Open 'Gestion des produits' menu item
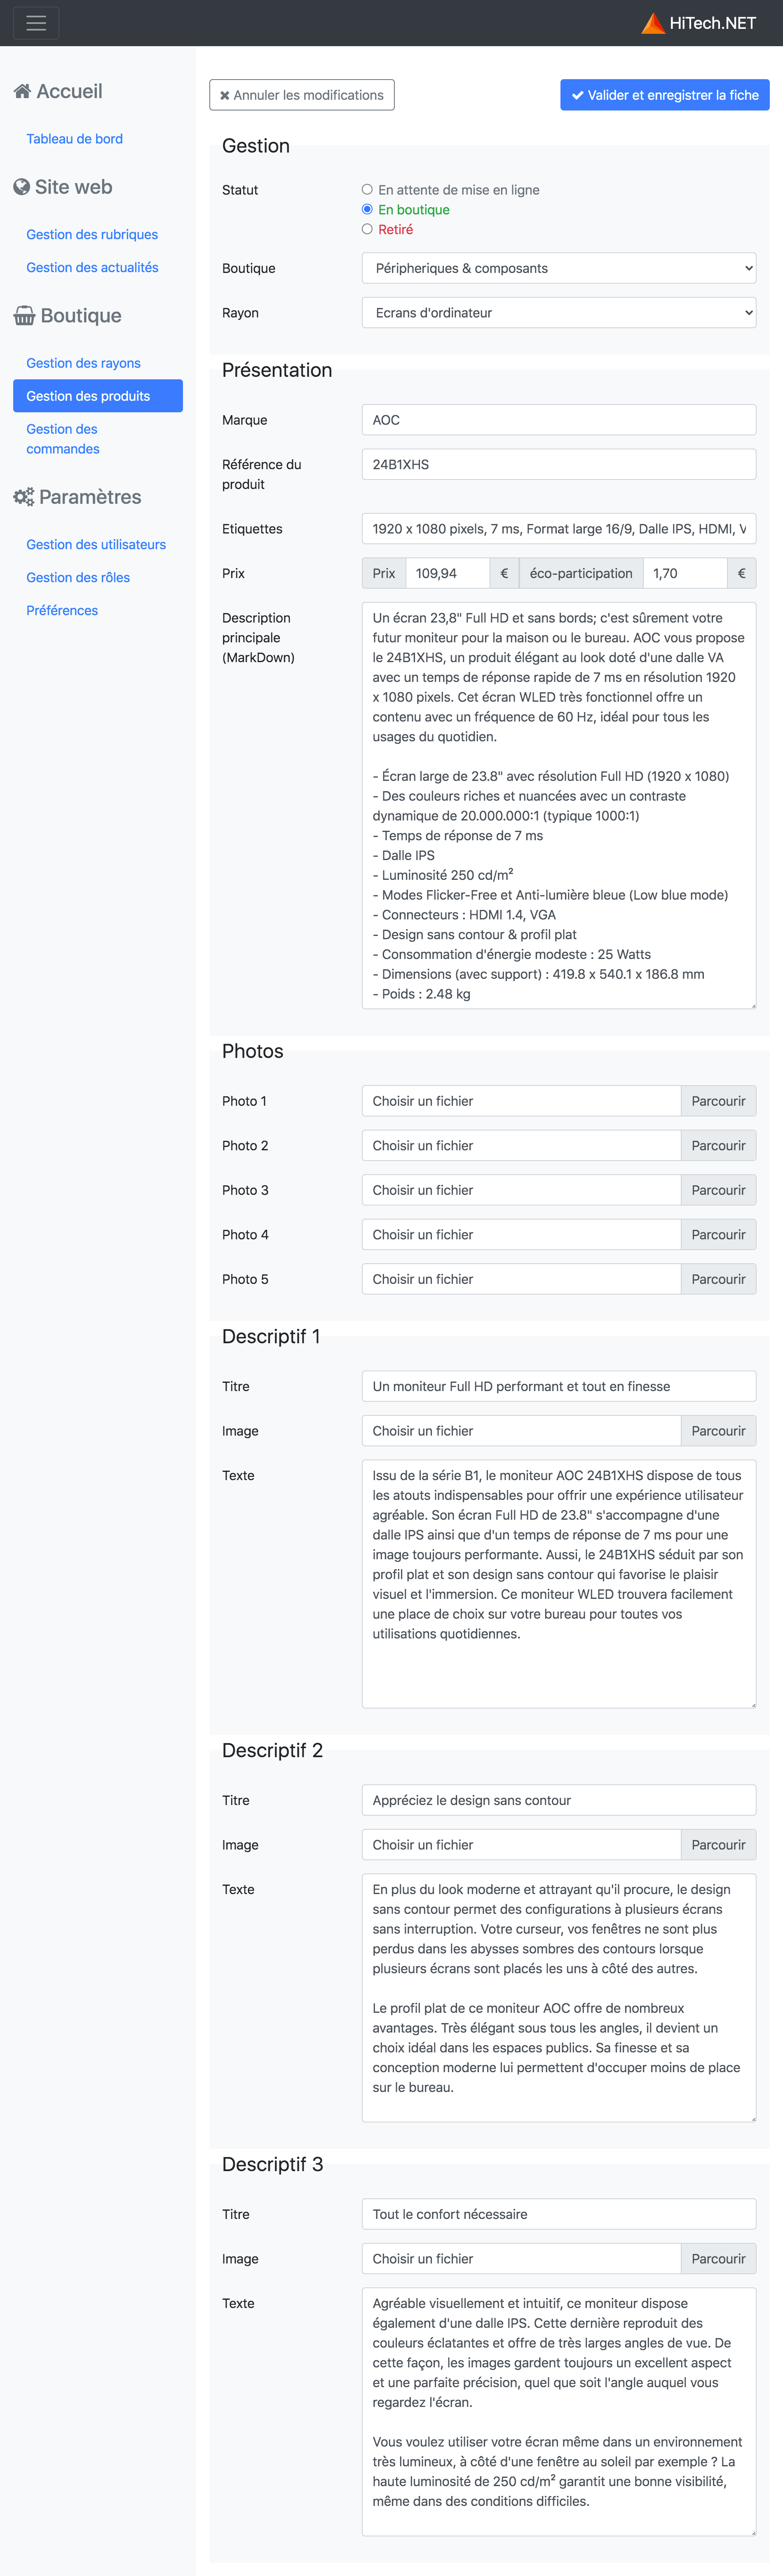 [98, 396]
